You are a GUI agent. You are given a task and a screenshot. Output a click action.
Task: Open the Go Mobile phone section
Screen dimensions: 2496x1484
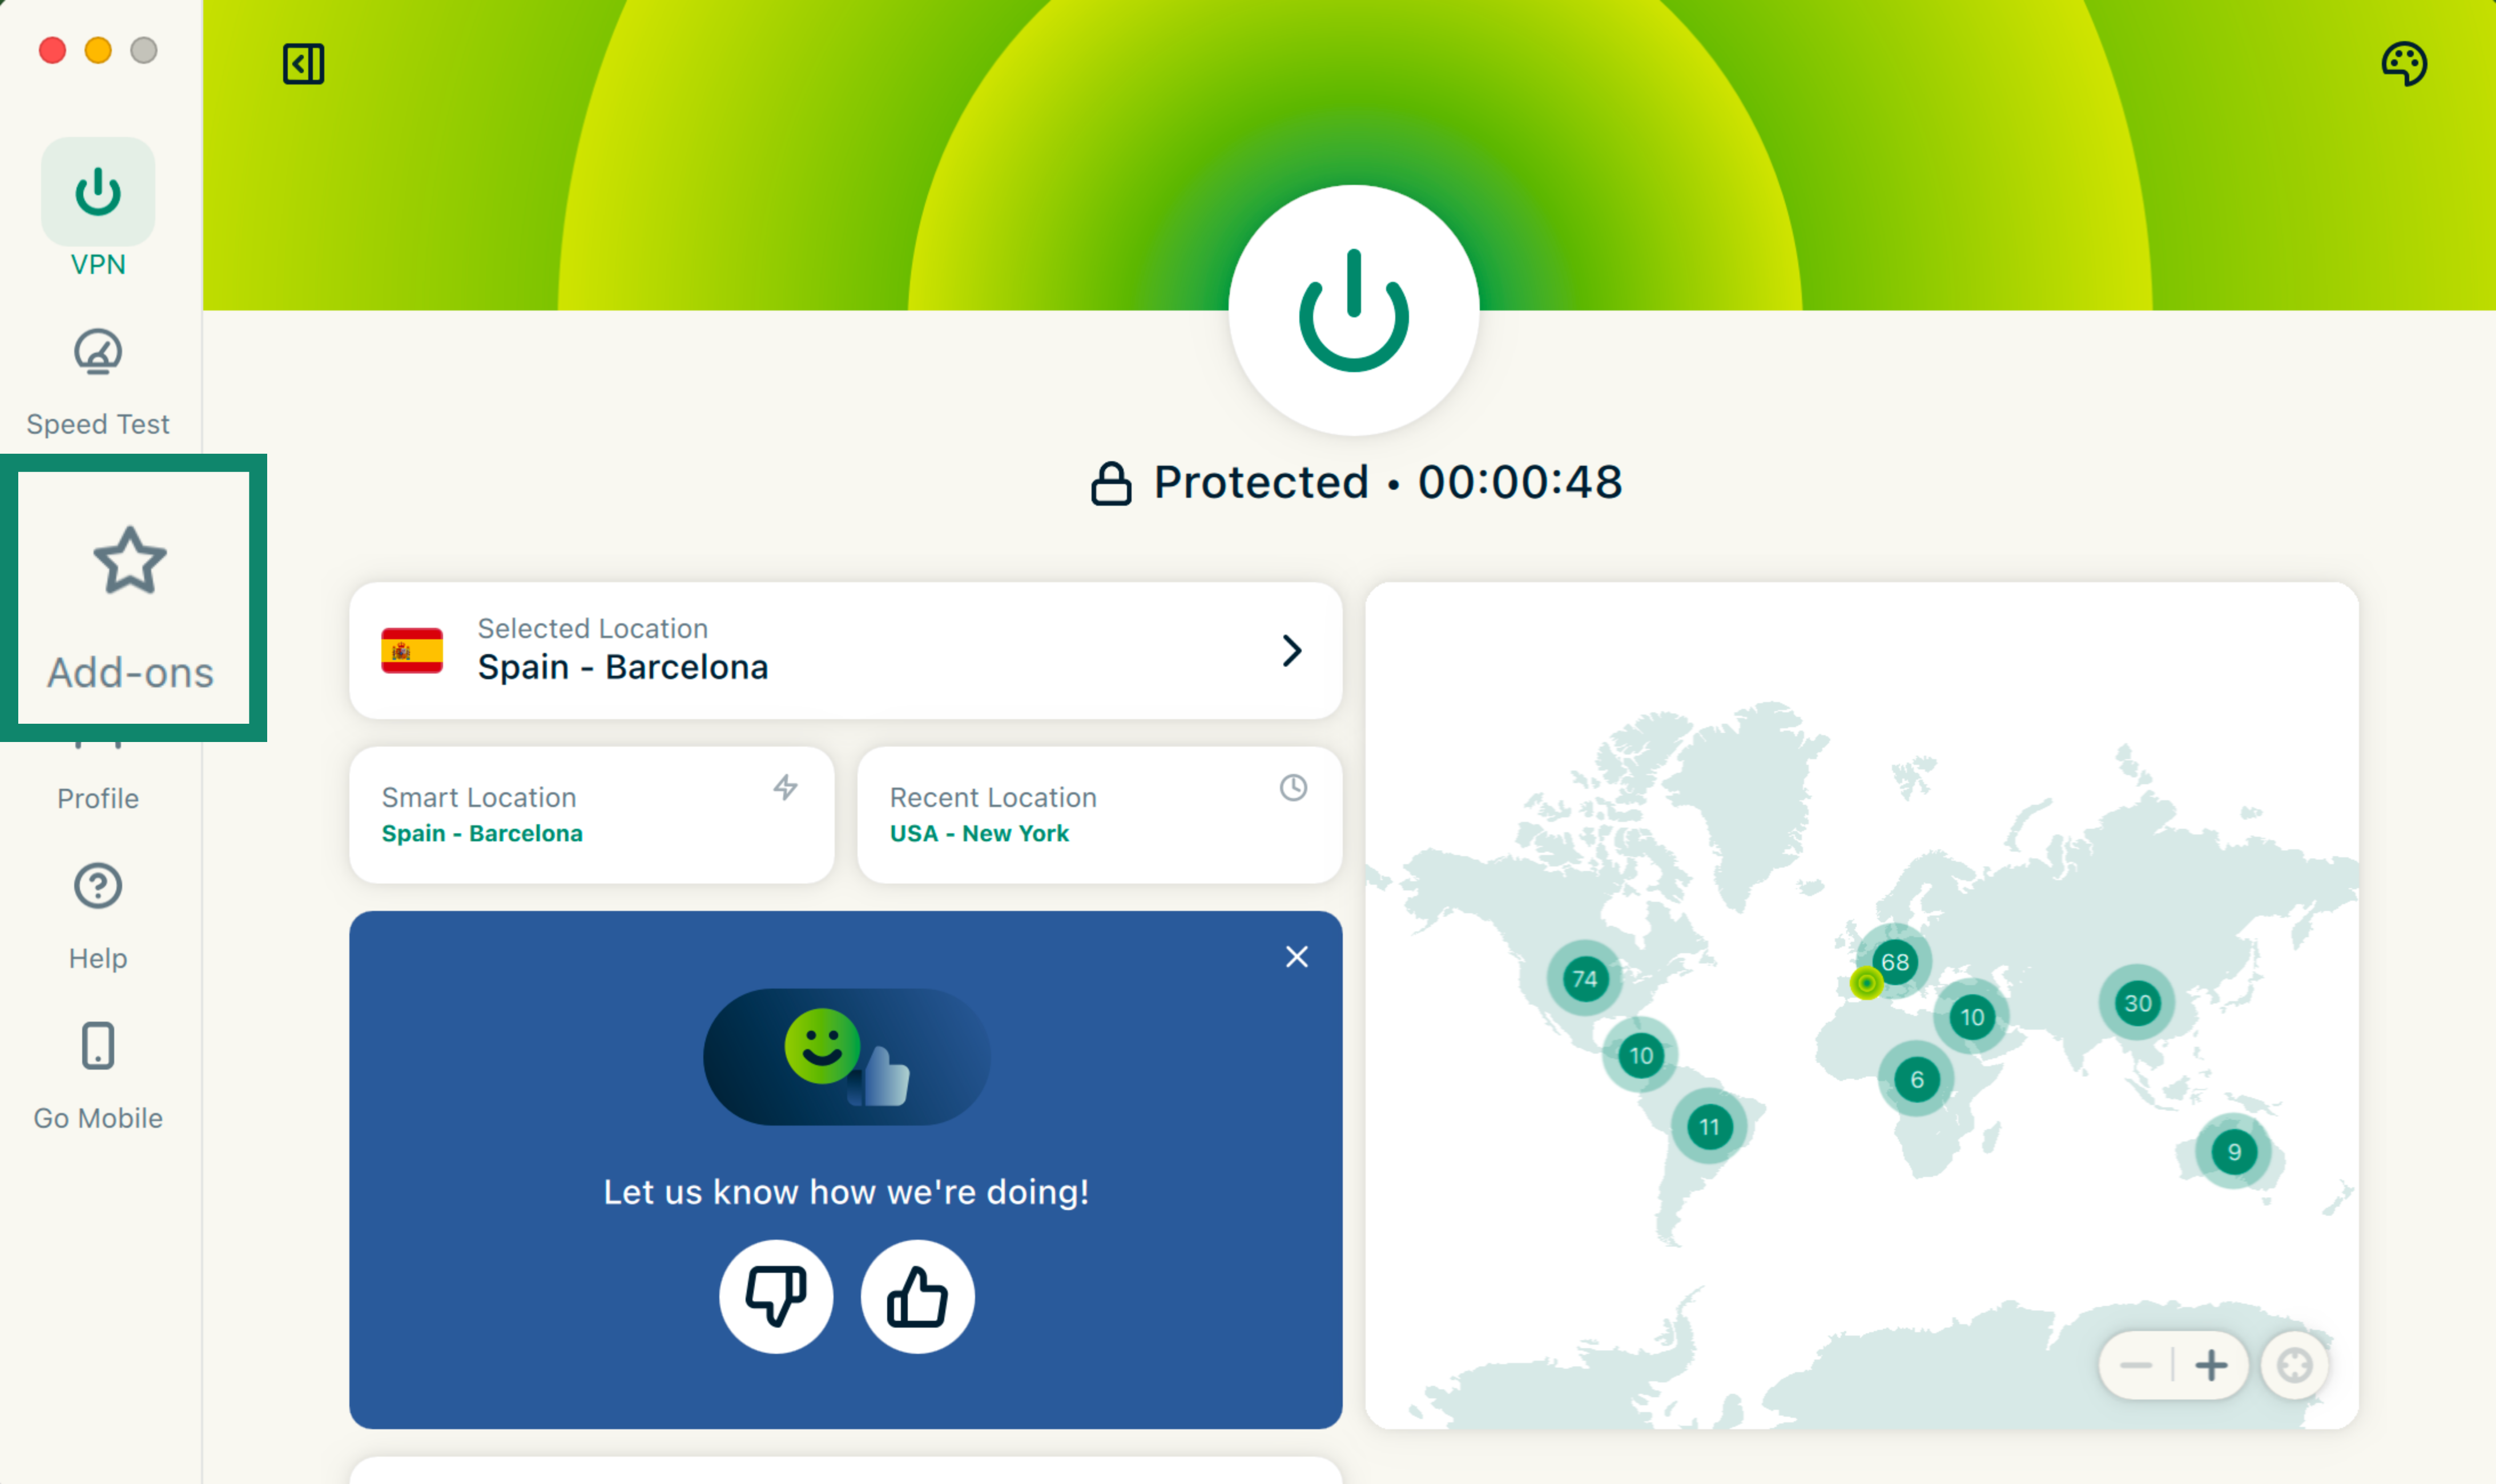(x=98, y=1074)
